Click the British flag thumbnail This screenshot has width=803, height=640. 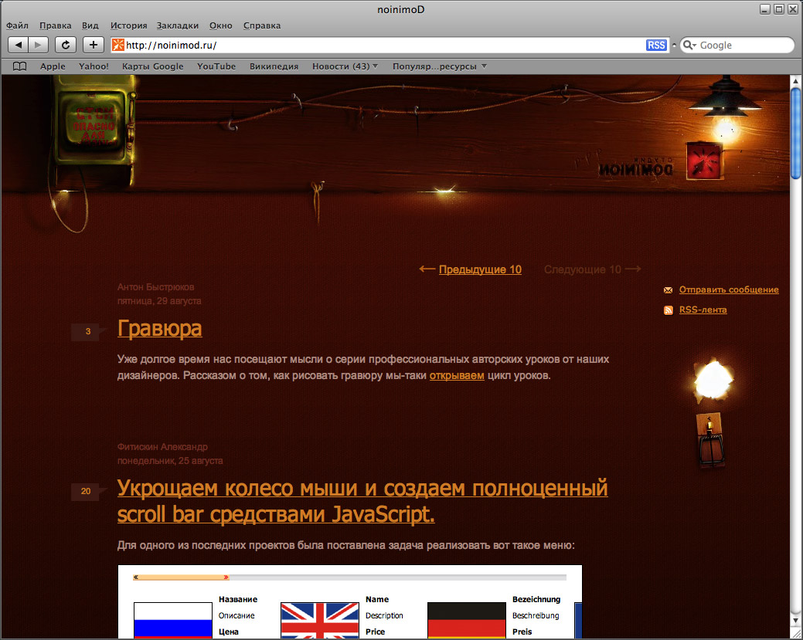320,620
